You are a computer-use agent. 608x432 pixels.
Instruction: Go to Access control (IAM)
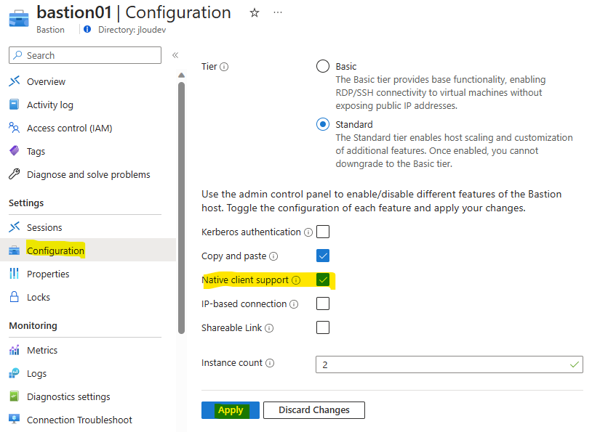69,128
